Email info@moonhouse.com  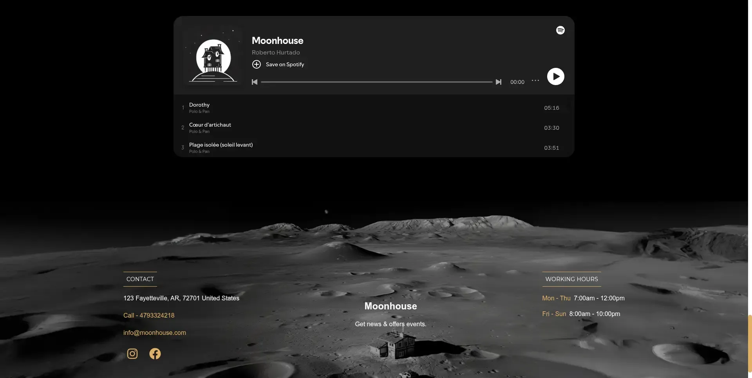point(154,333)
